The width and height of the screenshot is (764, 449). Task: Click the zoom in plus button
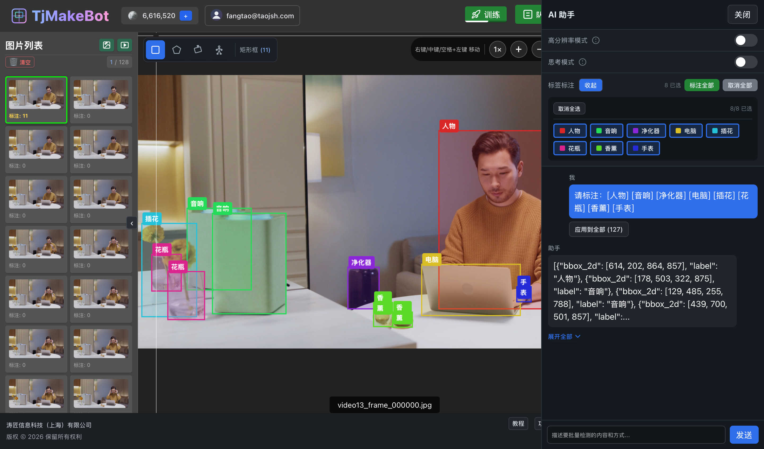pyautogui.click(x=518, y=49)
